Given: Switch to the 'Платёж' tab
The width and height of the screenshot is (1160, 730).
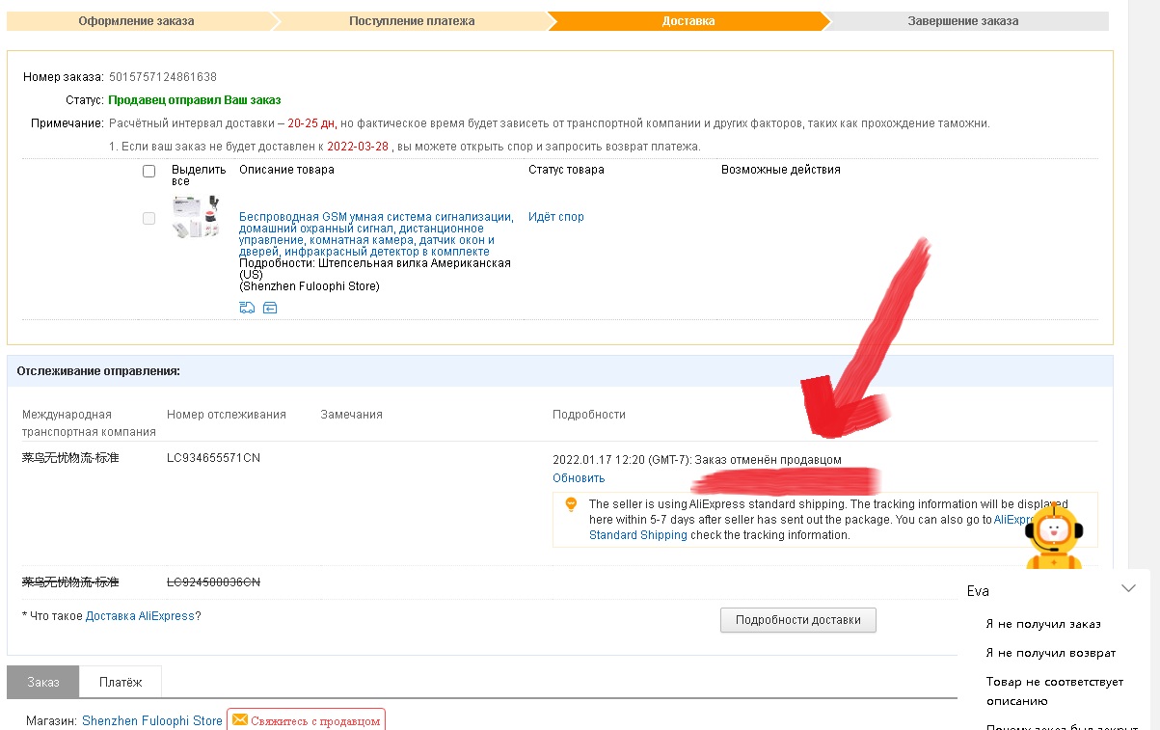Looking at the screenshot, I should 121,682.
